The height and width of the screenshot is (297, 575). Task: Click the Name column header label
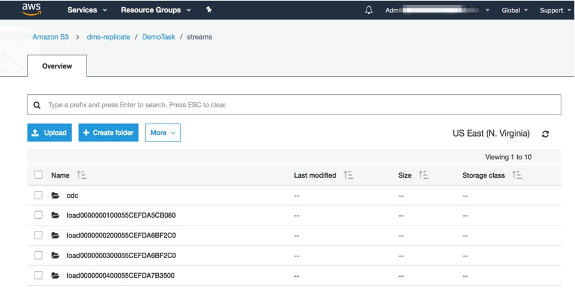point(60,175)
